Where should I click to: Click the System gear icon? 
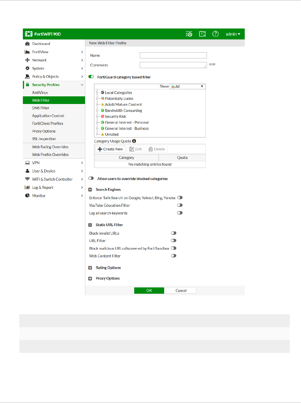click(27, 68)
